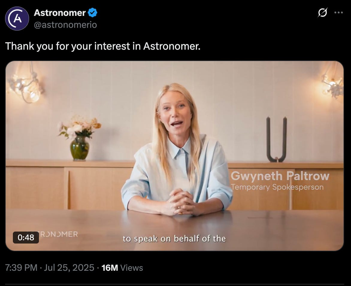Click the blue verified checkmark badge
Image resolution: width=351 pixels, height=286 pixels.
tap(92, 13)
